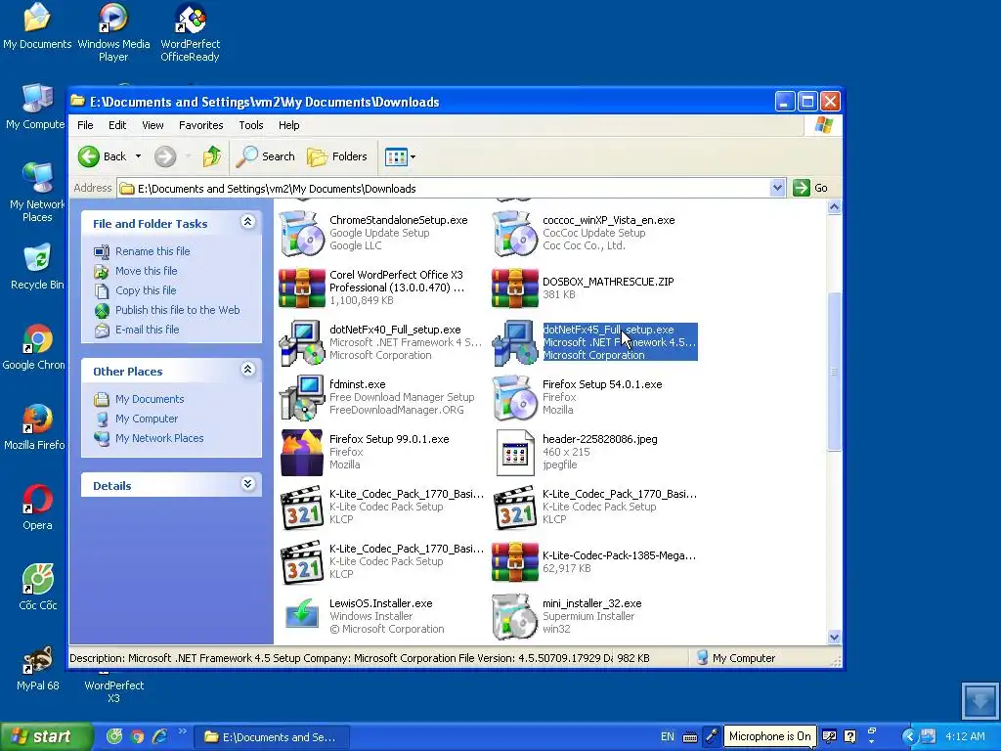The width and height of the screenshot is (1001, 751).
Task: Select Cốc Cốc desktop shortcut
Action: [38, 588]
